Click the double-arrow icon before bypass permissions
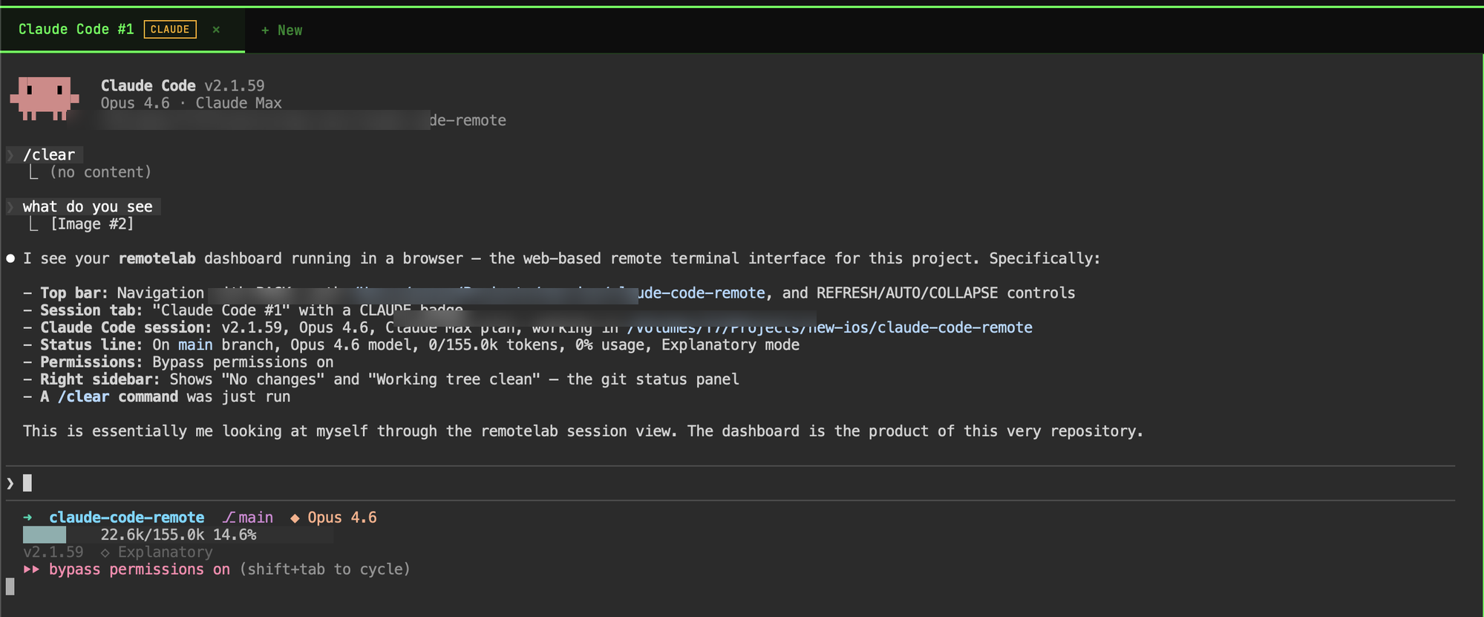 31,569
